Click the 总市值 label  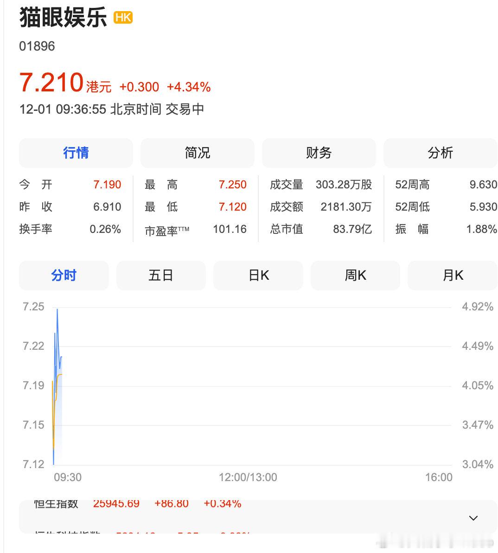coord(287,229)
